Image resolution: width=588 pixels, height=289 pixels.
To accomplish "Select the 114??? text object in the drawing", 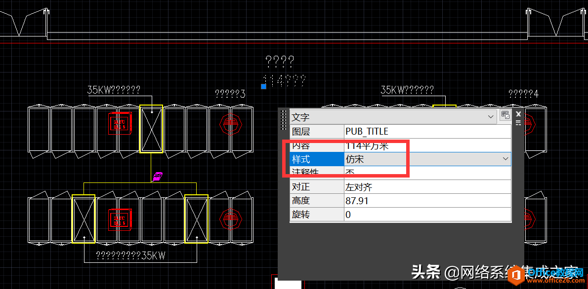I will coord(285,80).
